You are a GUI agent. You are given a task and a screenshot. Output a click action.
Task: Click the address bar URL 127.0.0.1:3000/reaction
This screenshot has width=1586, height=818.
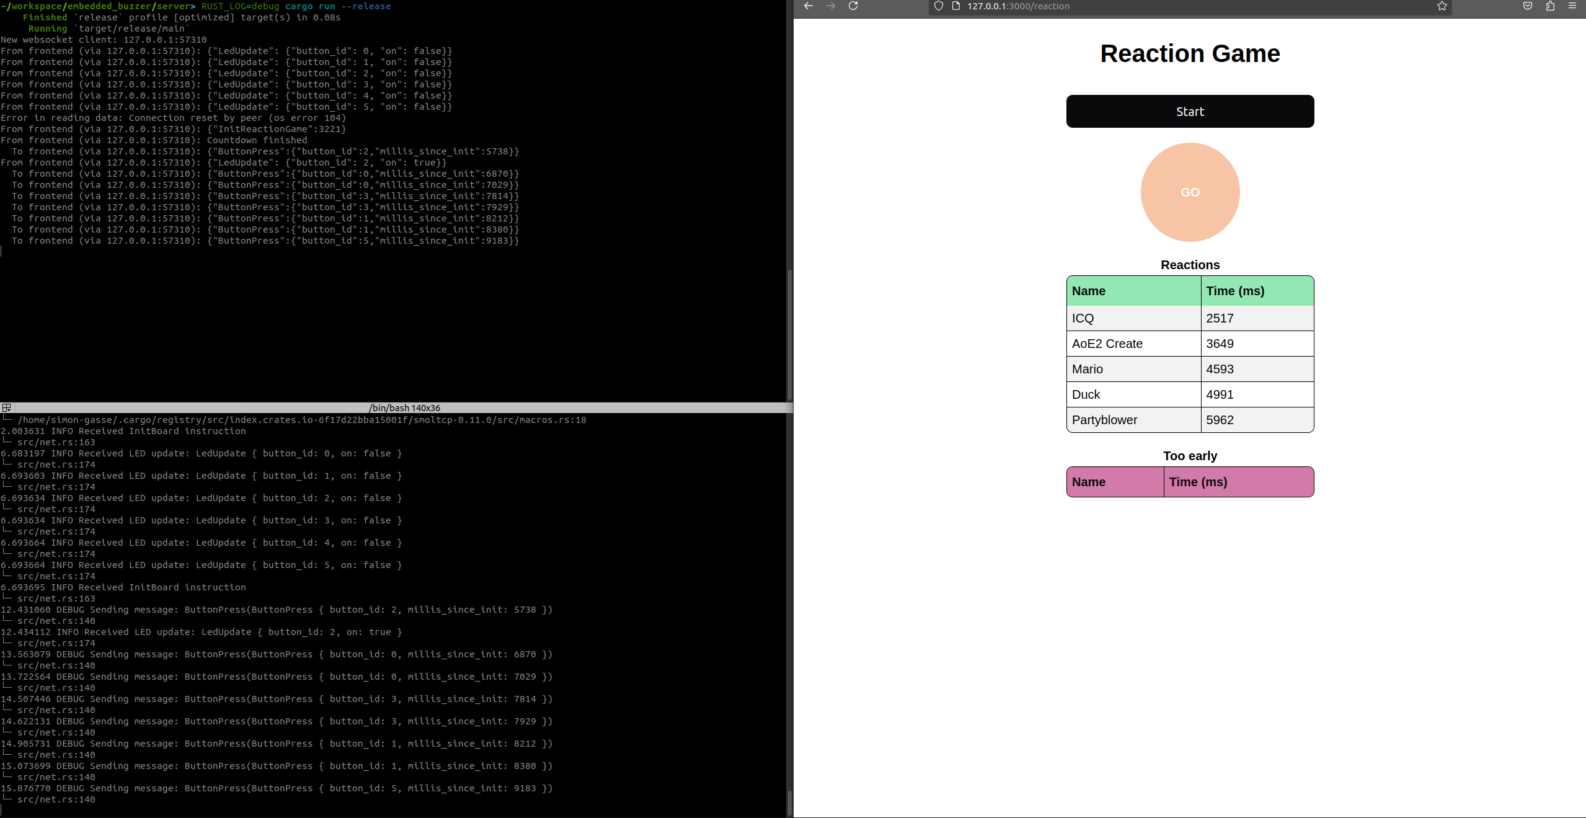pos(1018,6)
